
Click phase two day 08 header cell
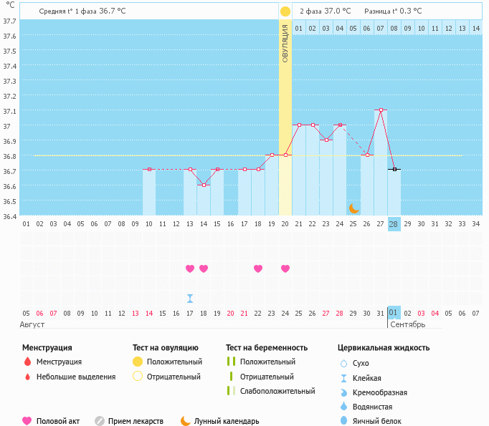pos(394,29)
